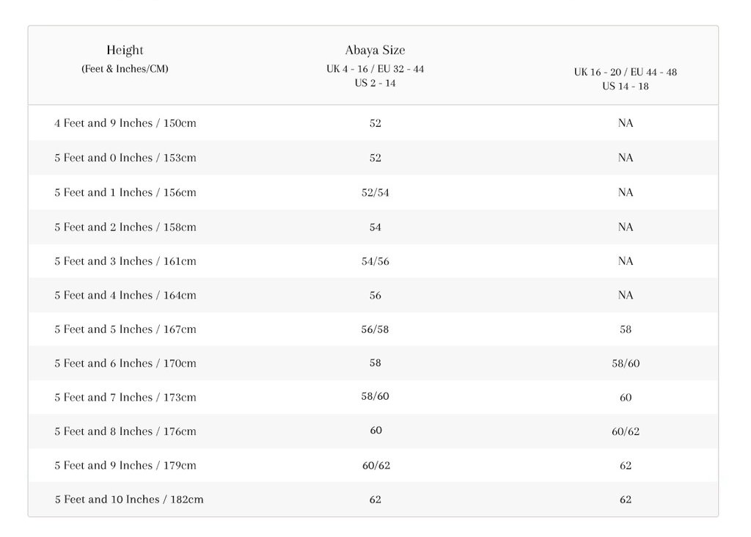Select the 5 Feet and 4 Inches row
Screen dimensions: 751x537
[373, 295]
